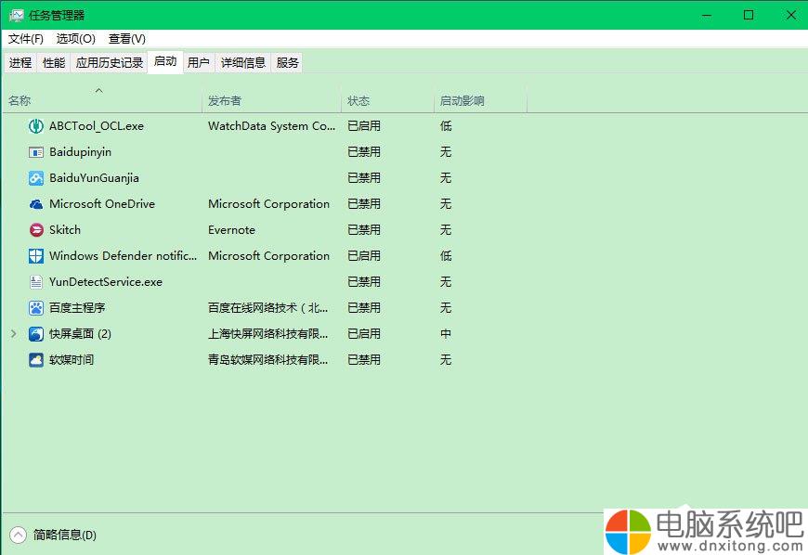Screen dimensions: 808x555
Task: Select the Skitch entry name
Action: coord(65,230)
